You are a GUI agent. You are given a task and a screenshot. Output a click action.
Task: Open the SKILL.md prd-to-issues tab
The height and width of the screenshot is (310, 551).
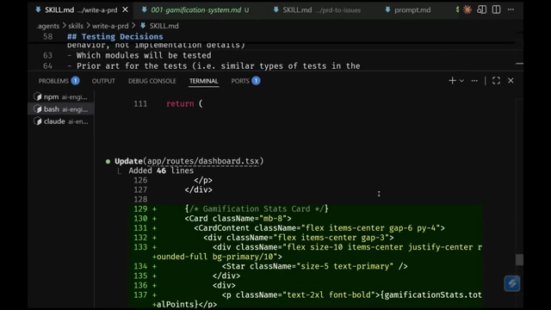pos(318,9)
